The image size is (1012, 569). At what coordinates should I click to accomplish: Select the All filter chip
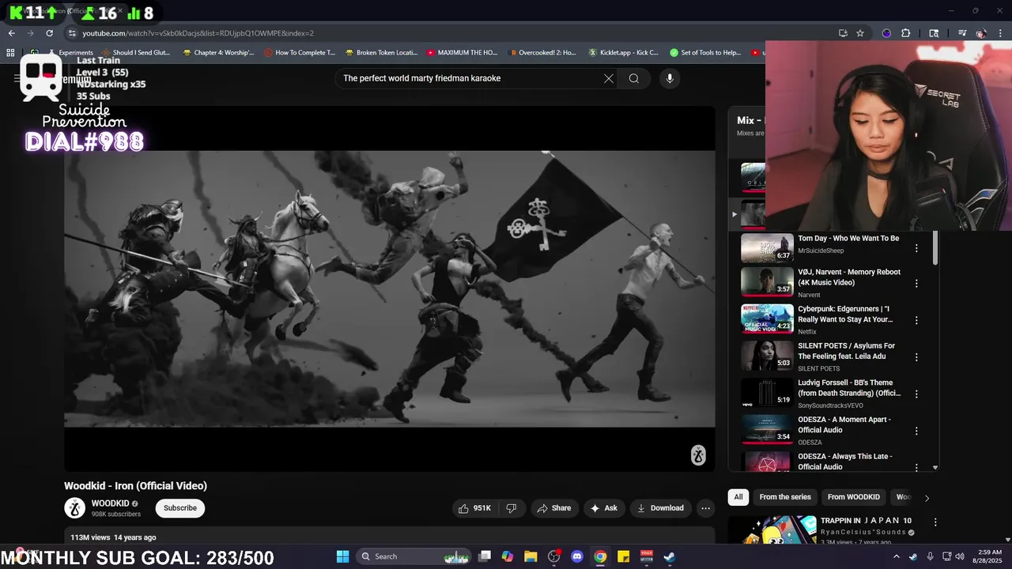coord(738,497)
